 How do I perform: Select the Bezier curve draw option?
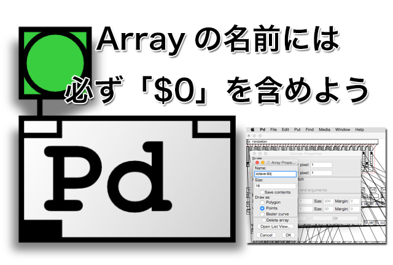pos(262,214)
